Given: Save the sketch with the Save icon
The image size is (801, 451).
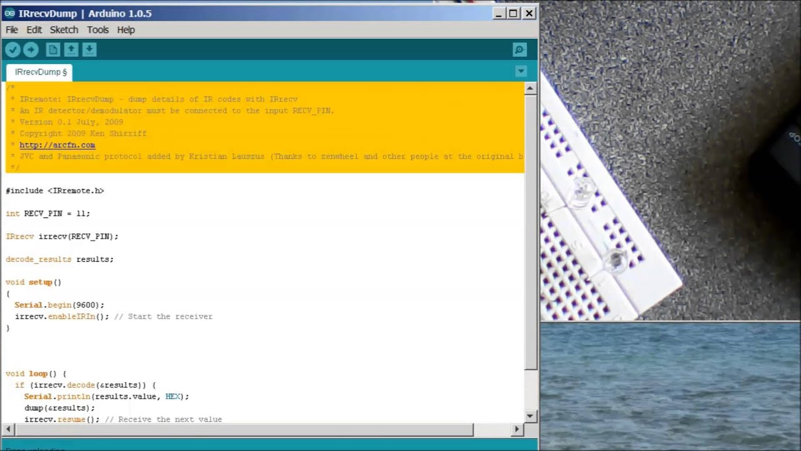Looking at the screenshot, I should point(89,49).
